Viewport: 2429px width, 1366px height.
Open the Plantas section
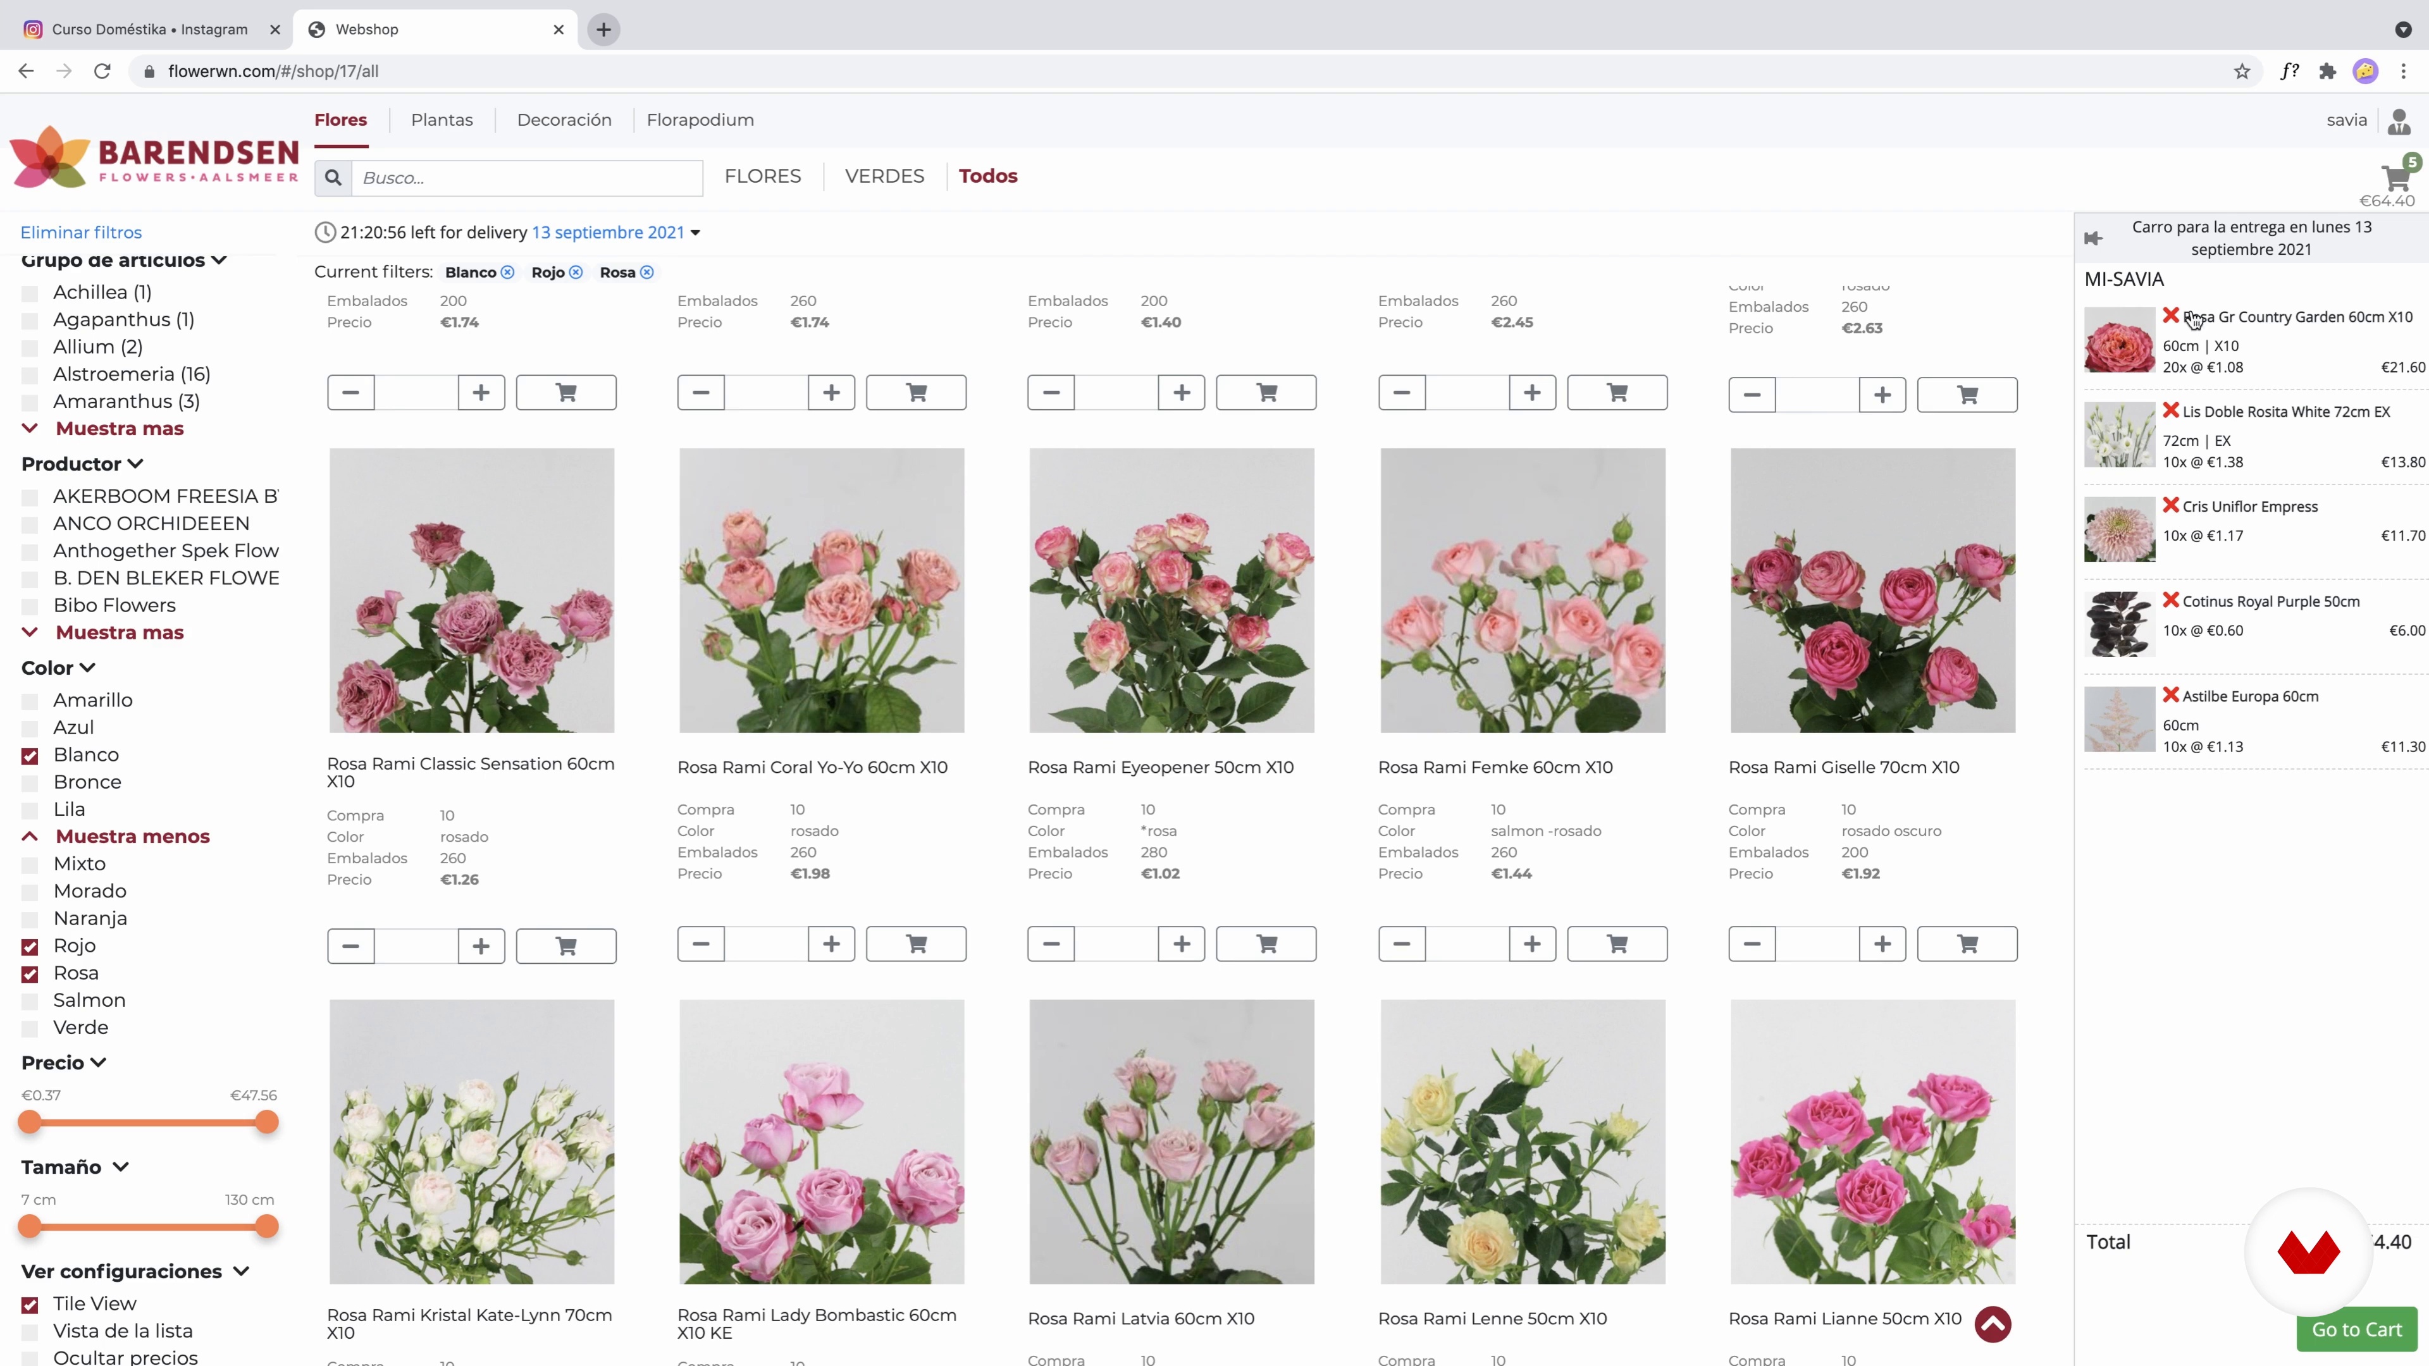(442, 120)
